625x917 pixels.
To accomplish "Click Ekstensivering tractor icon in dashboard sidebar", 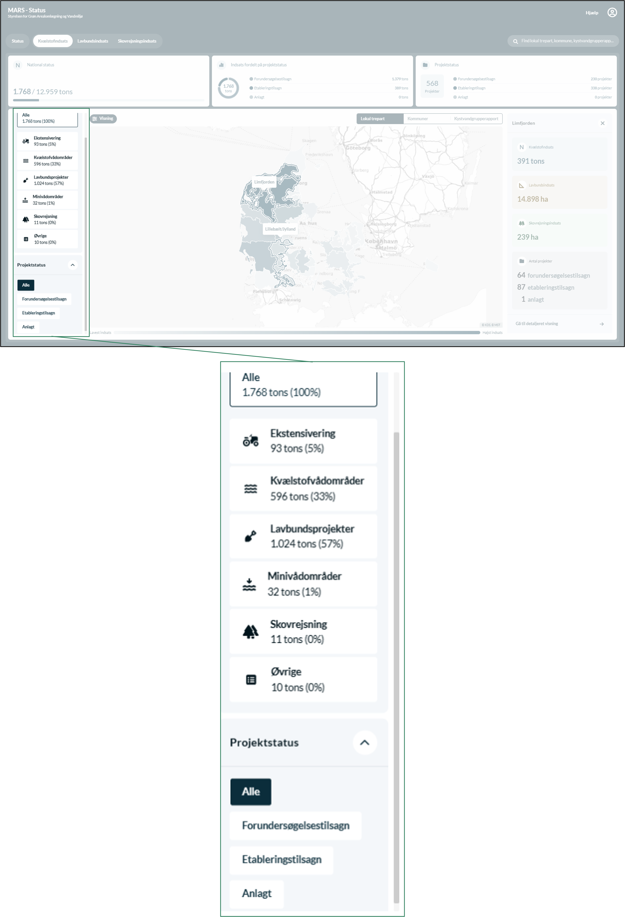I will (26, 141).
